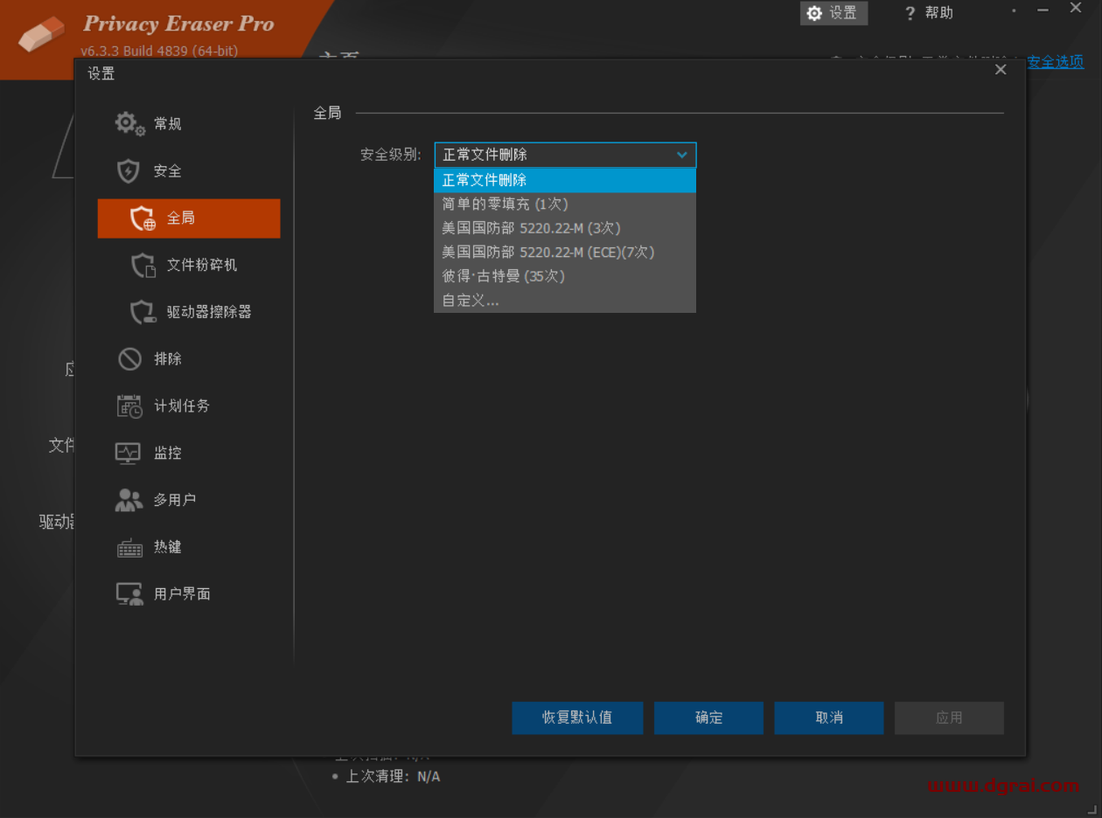Select the 全局 settings page
Screen dimensions: 1102x818
(189, 218)
